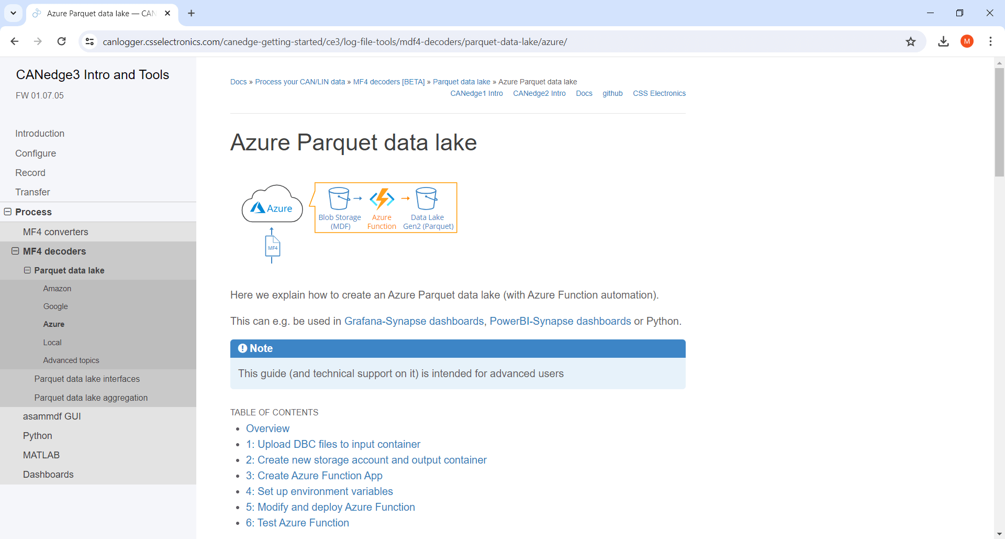1005x539 pixels.
Task: Open Chrome profile avatar M
Action: 967,41
